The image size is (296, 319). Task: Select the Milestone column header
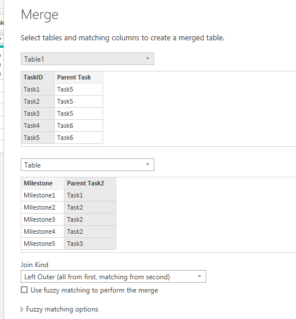coord(43,183)
